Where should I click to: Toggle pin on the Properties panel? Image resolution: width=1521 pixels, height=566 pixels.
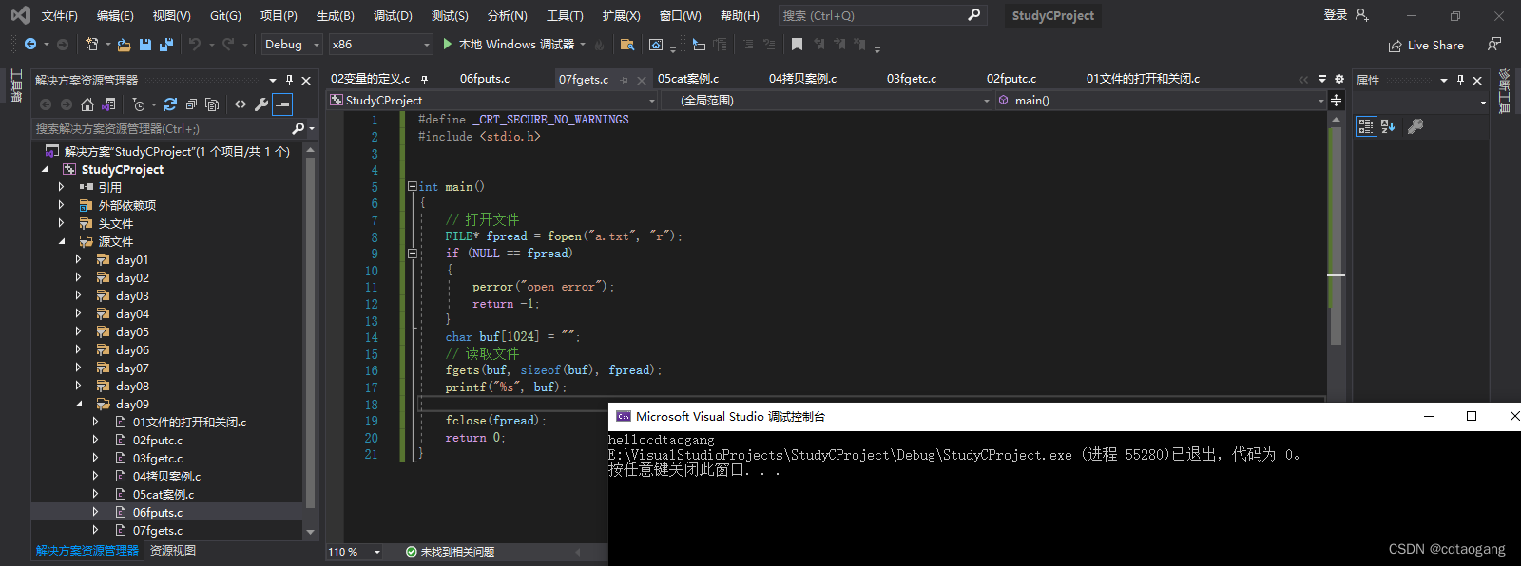(1461, 80)
